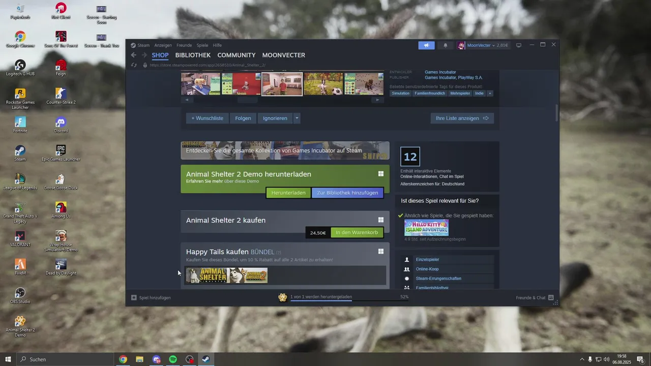Switch to the COMMUNITY tab
651x366 pixels.
[x=236, y=55]
